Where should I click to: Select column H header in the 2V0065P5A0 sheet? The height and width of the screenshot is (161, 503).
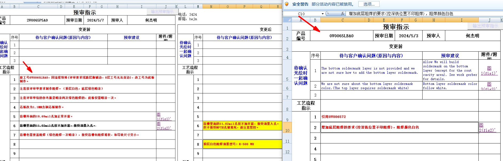pyautogui.click(x=117, y=7)
